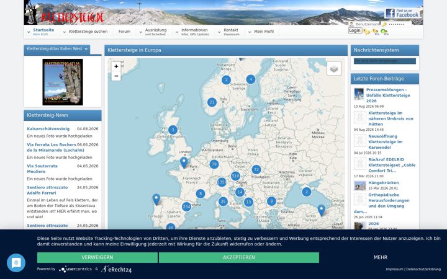Click the map cluster marker showing 13
The width and height of the screenshot is (447, 279).
pos(248,202)
